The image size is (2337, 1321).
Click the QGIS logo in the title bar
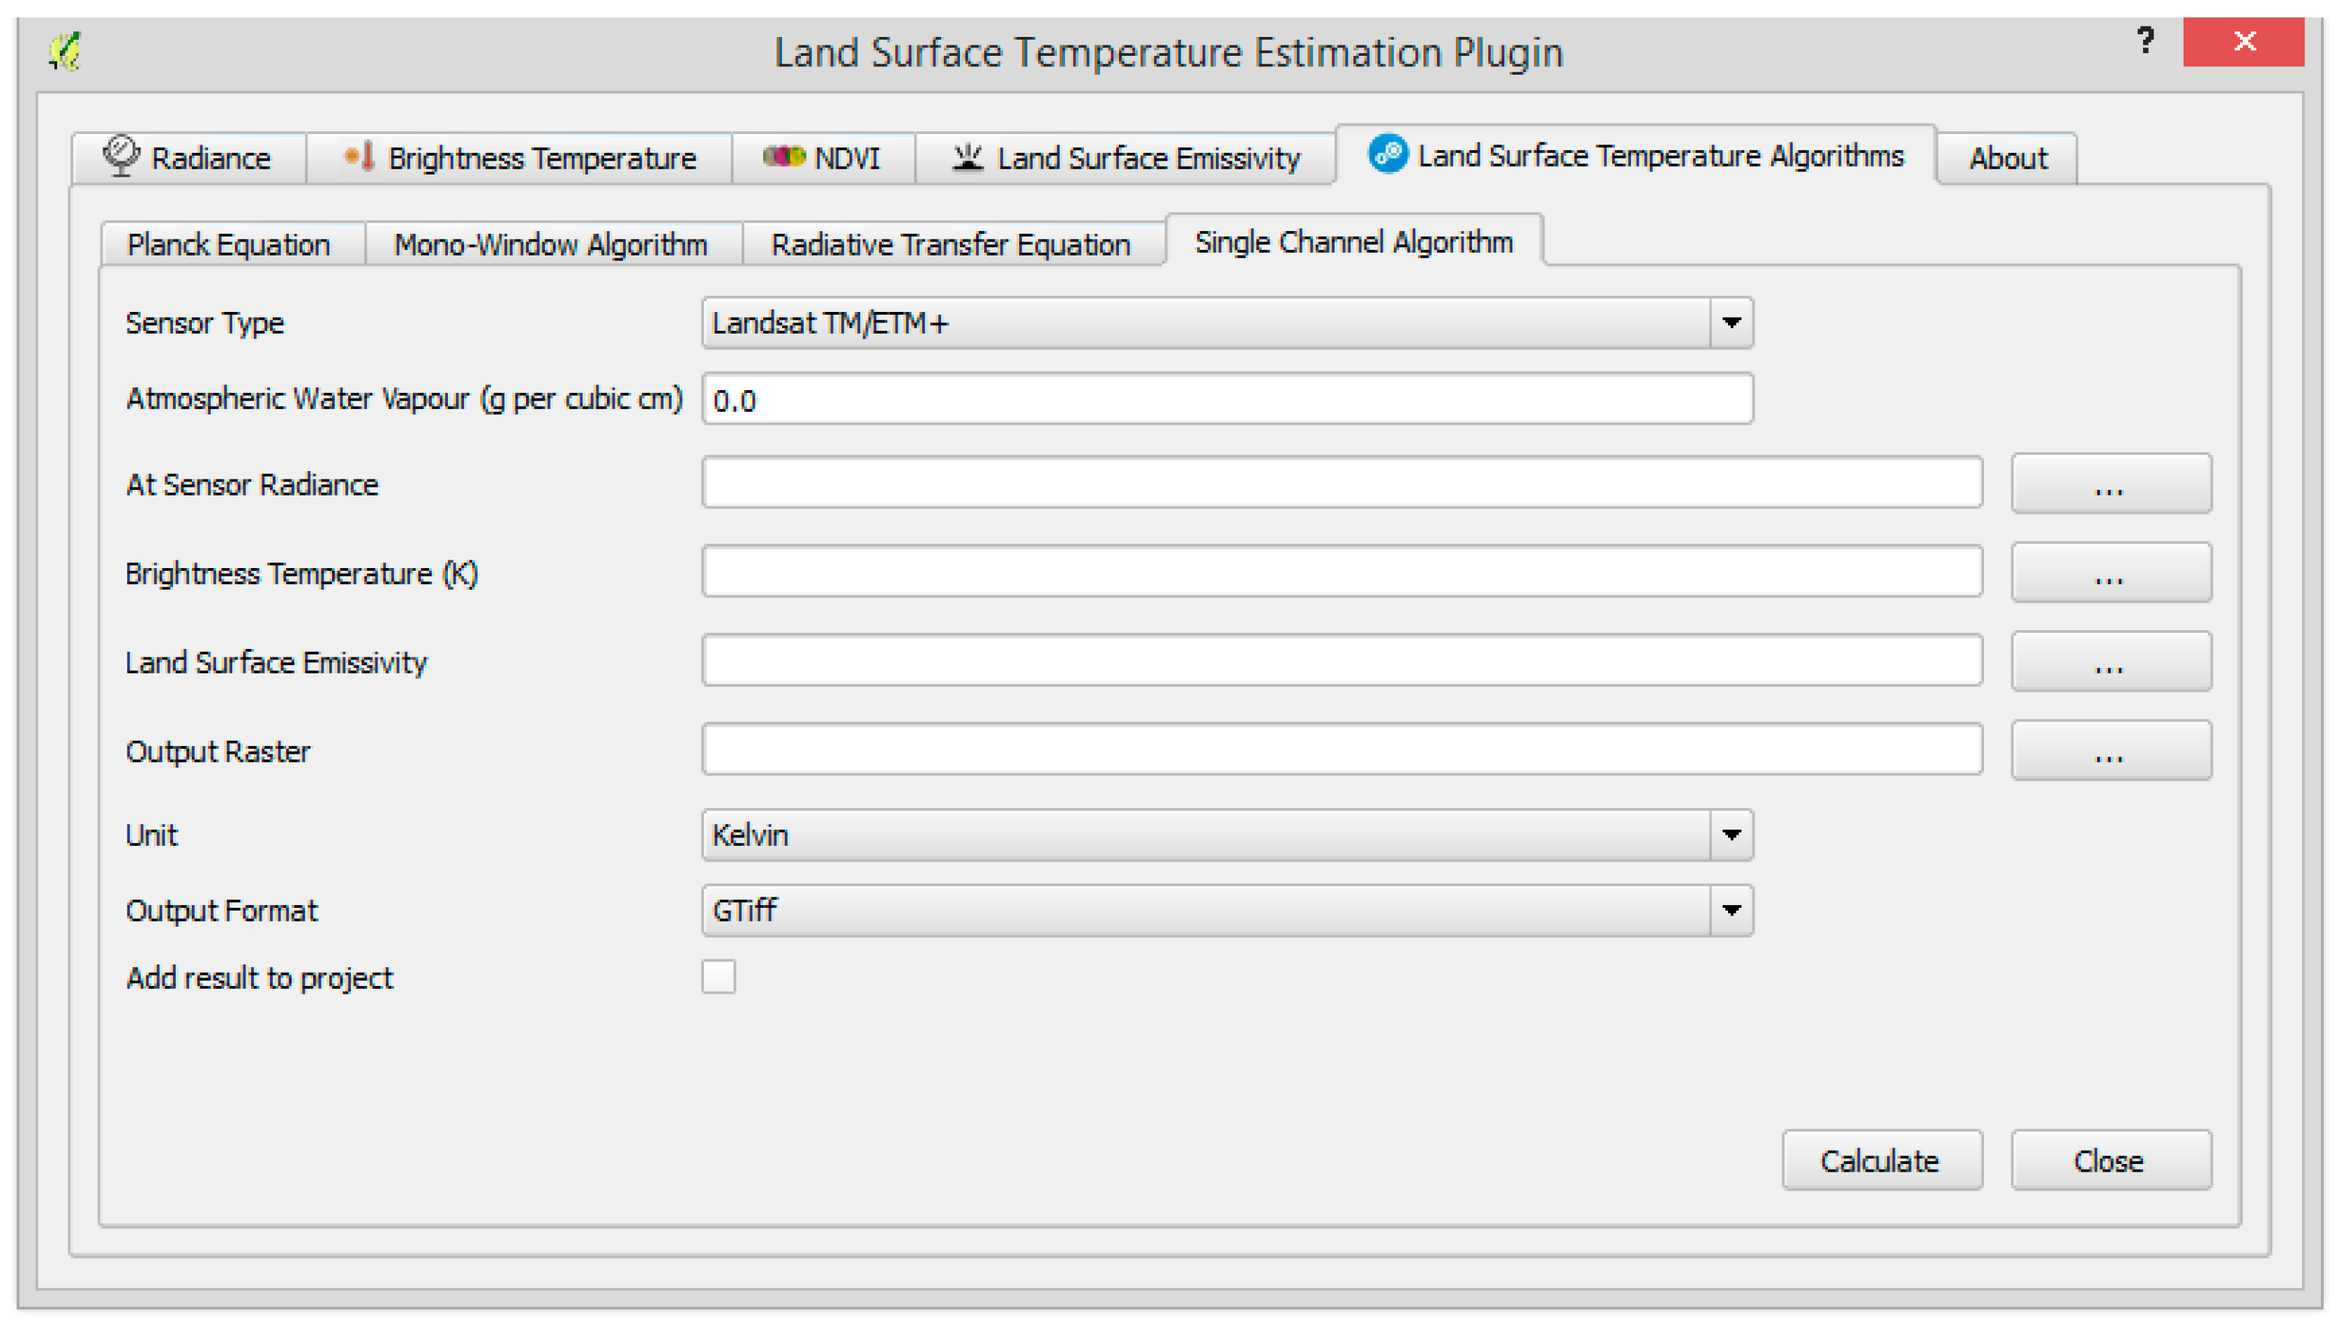click(x=66, y=51)
